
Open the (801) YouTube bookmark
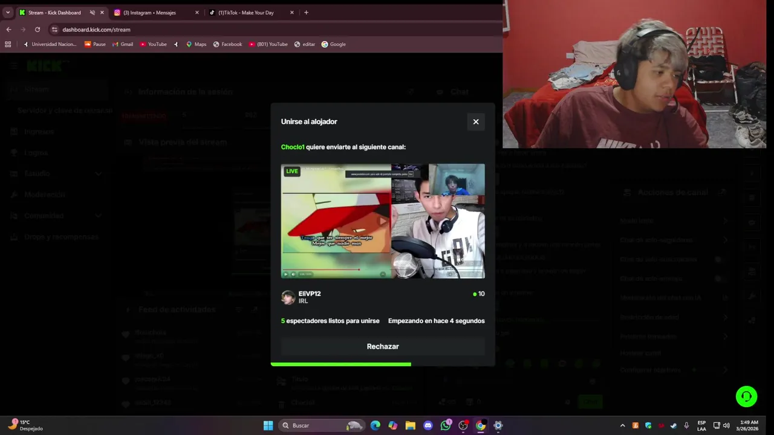tap(268, 44)
